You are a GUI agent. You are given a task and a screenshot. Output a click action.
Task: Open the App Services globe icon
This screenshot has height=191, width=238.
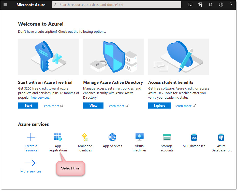[112, 137]
